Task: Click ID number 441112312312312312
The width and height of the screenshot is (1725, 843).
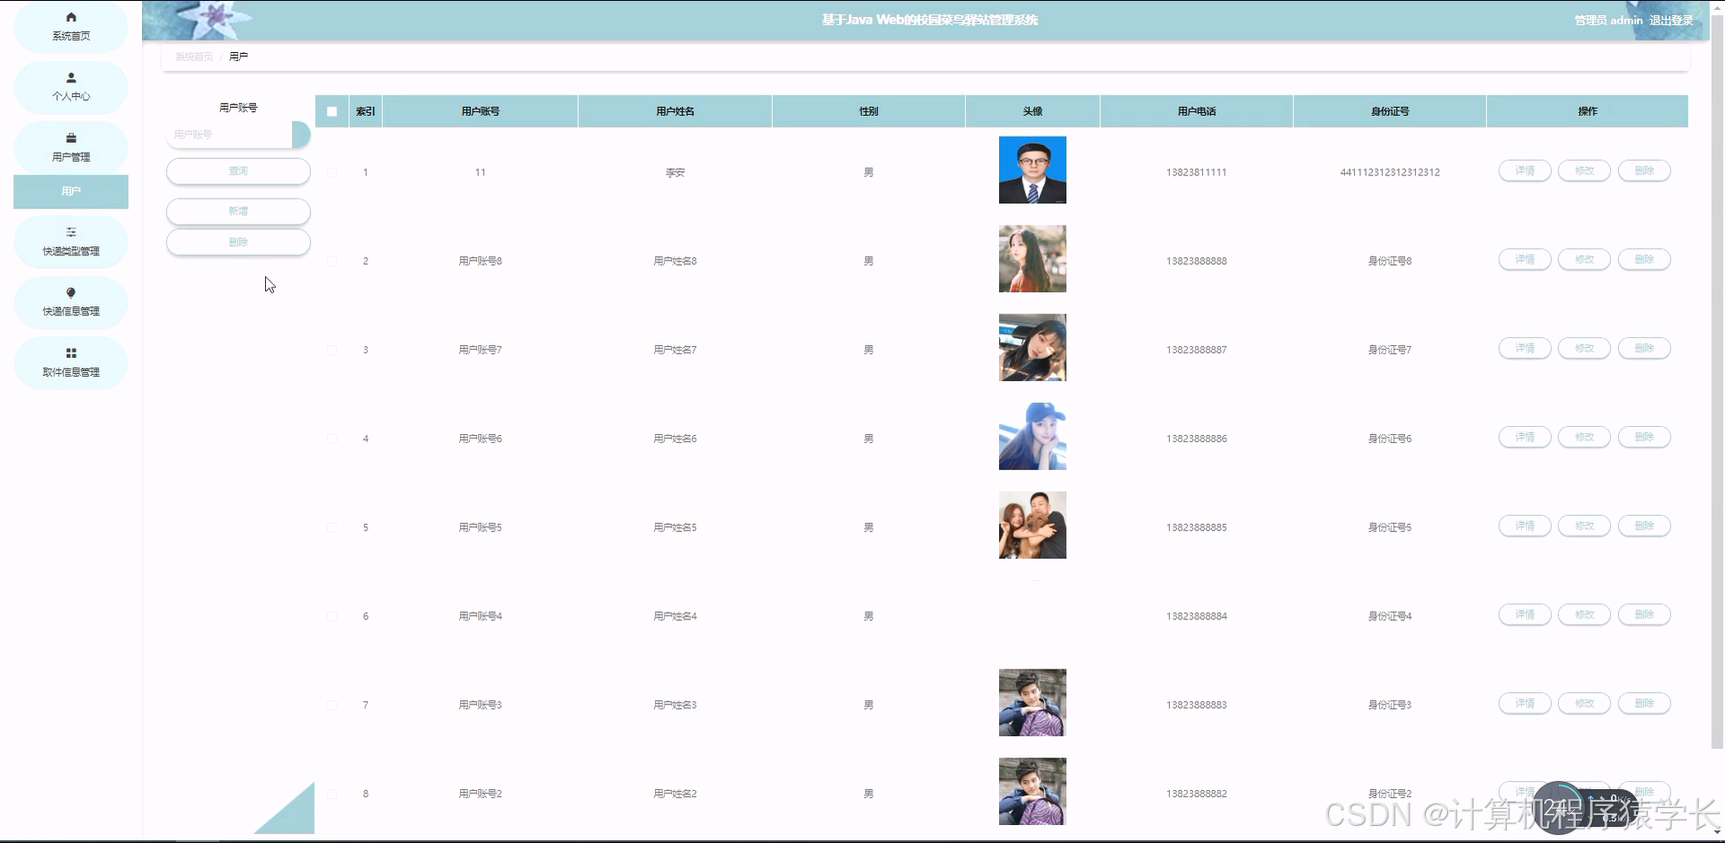Action: click(1390, 173)
